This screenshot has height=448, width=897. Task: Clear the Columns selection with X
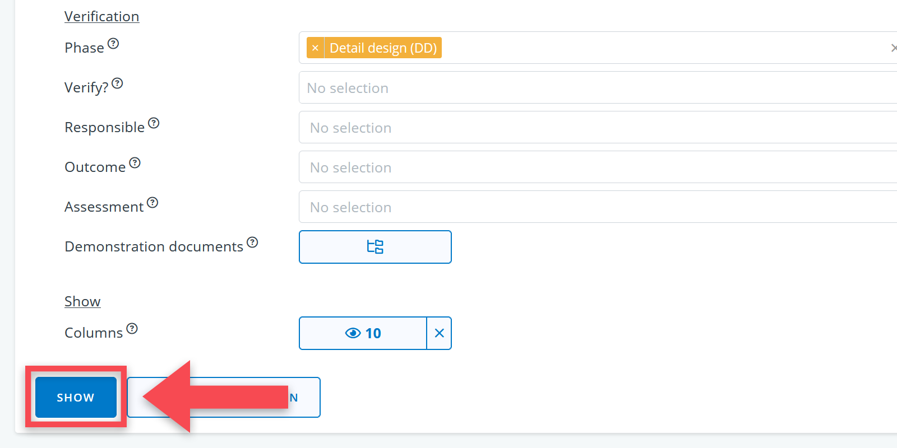(x=440, y=333)
